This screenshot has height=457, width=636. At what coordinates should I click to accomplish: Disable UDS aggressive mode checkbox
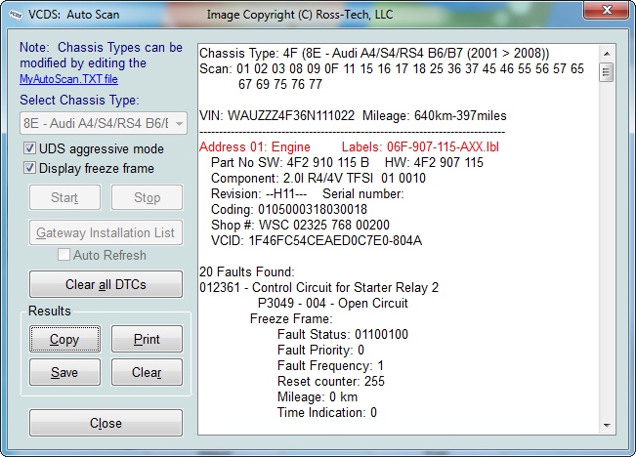point(30,149)
